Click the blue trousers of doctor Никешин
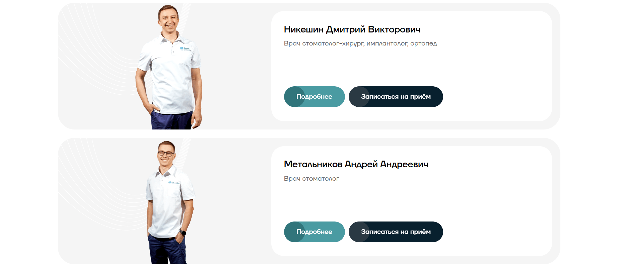The height and width of the screenshot is (265, 618). coord(171,120)
